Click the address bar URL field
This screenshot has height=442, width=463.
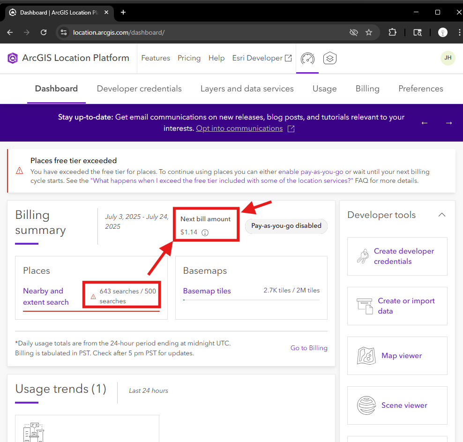tap(207, 32)
